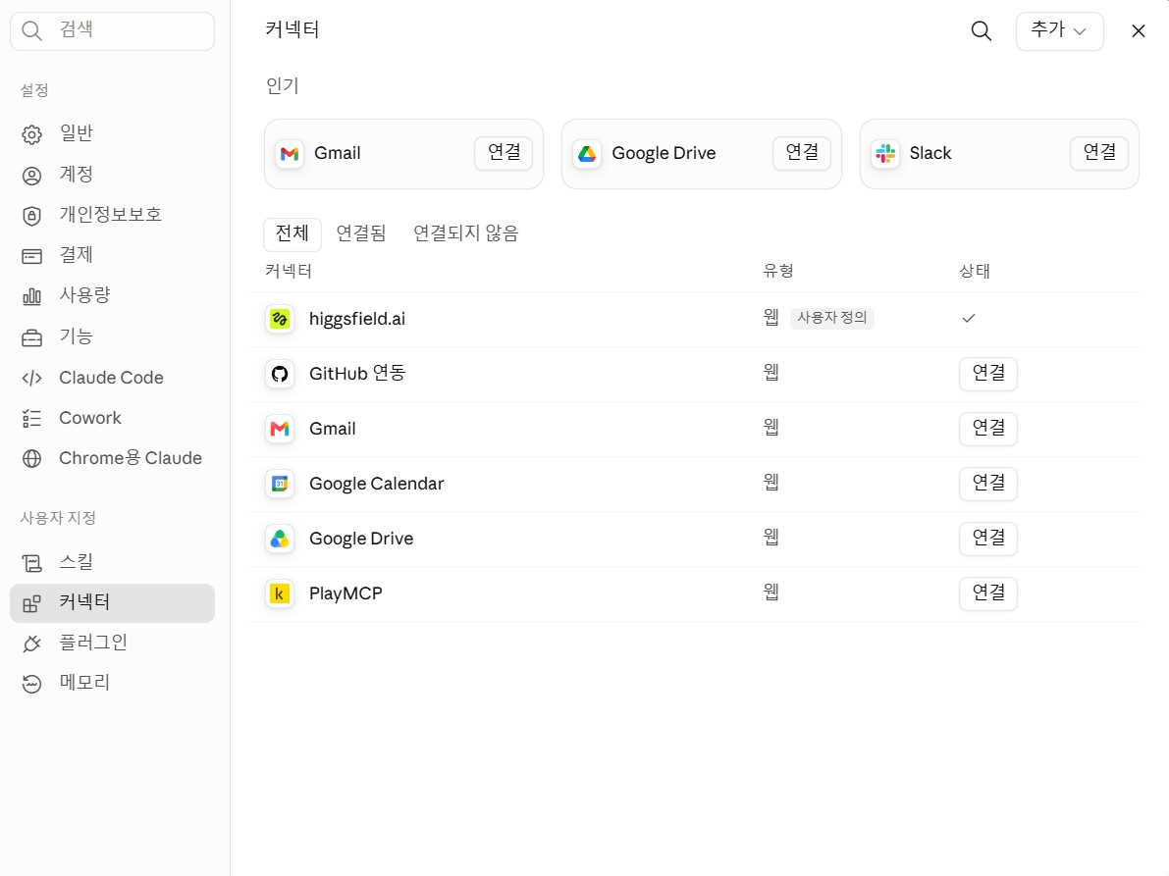The image size is (1169, 876).
Task: Open 스킬 scroll icon in sidebar
Action: [x=32, y=563]
